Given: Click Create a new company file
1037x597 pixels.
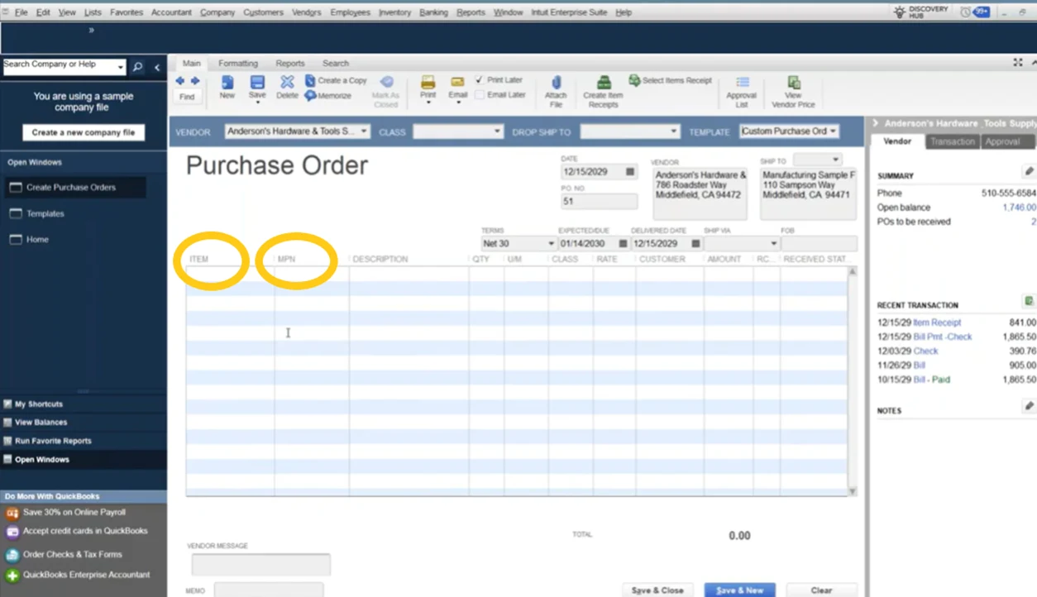Looking at the screenshot, I should (x=84, y=132).
